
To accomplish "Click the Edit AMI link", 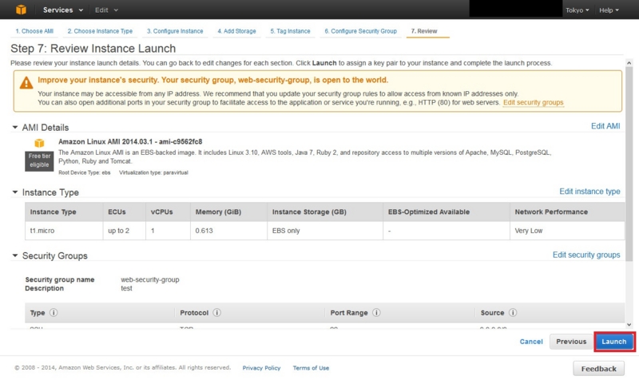I will 605,126.
